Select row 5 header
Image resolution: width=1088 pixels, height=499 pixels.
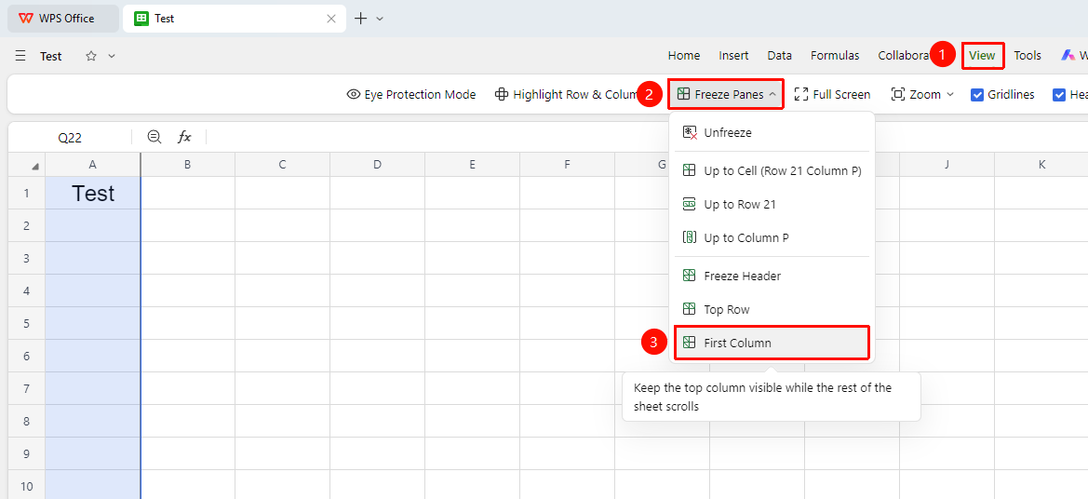[27, 323]
